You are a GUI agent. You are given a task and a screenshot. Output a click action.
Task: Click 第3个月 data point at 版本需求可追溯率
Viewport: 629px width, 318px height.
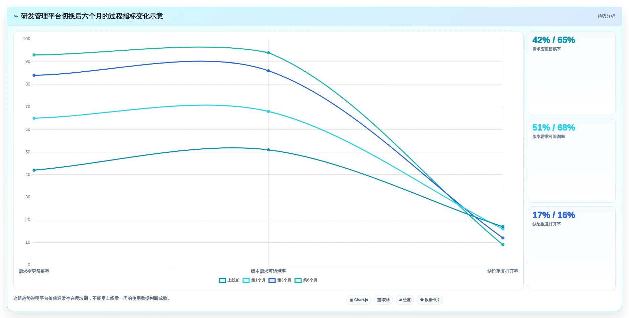tap(268, 71)
